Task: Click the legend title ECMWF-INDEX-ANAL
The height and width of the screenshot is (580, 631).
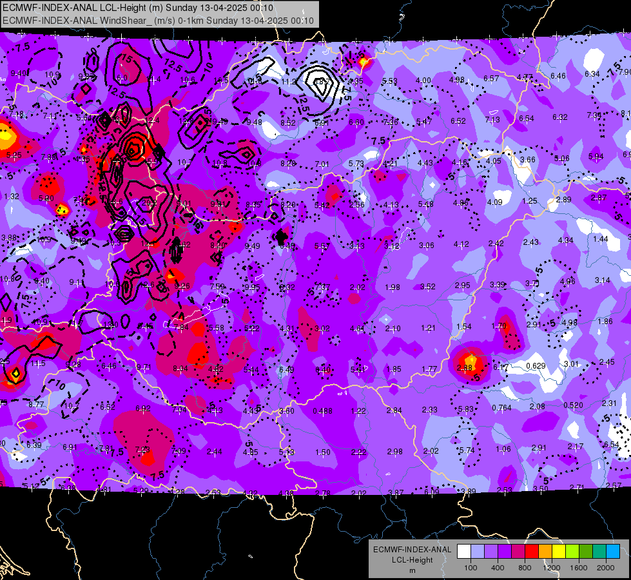Action: point(412,550)
